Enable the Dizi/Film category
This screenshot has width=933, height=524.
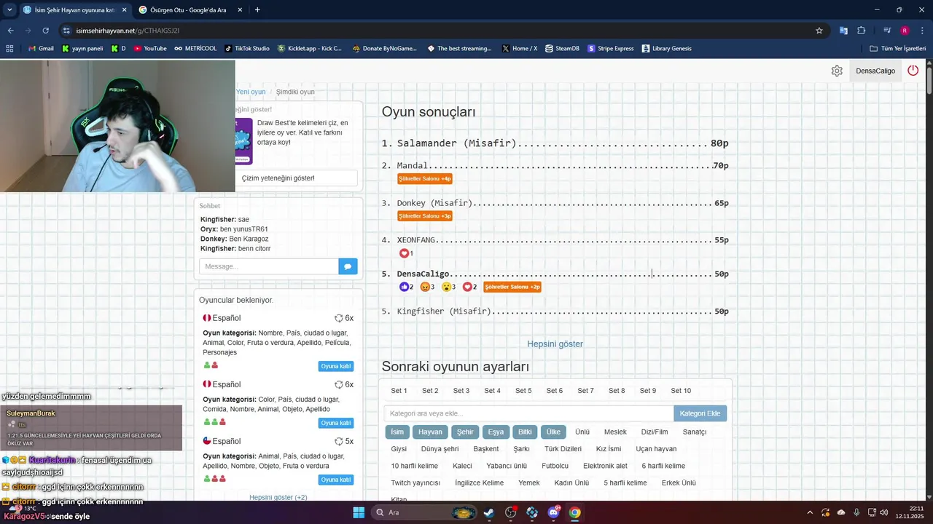[655, 432]
